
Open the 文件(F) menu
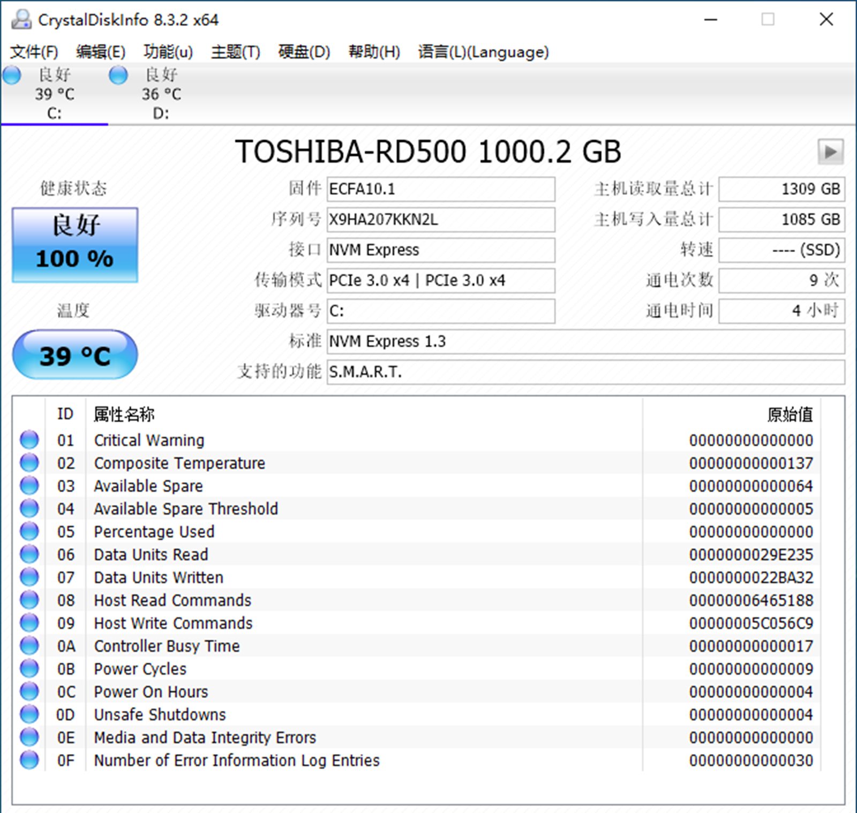pyautogui.click(x=32, y=52)
